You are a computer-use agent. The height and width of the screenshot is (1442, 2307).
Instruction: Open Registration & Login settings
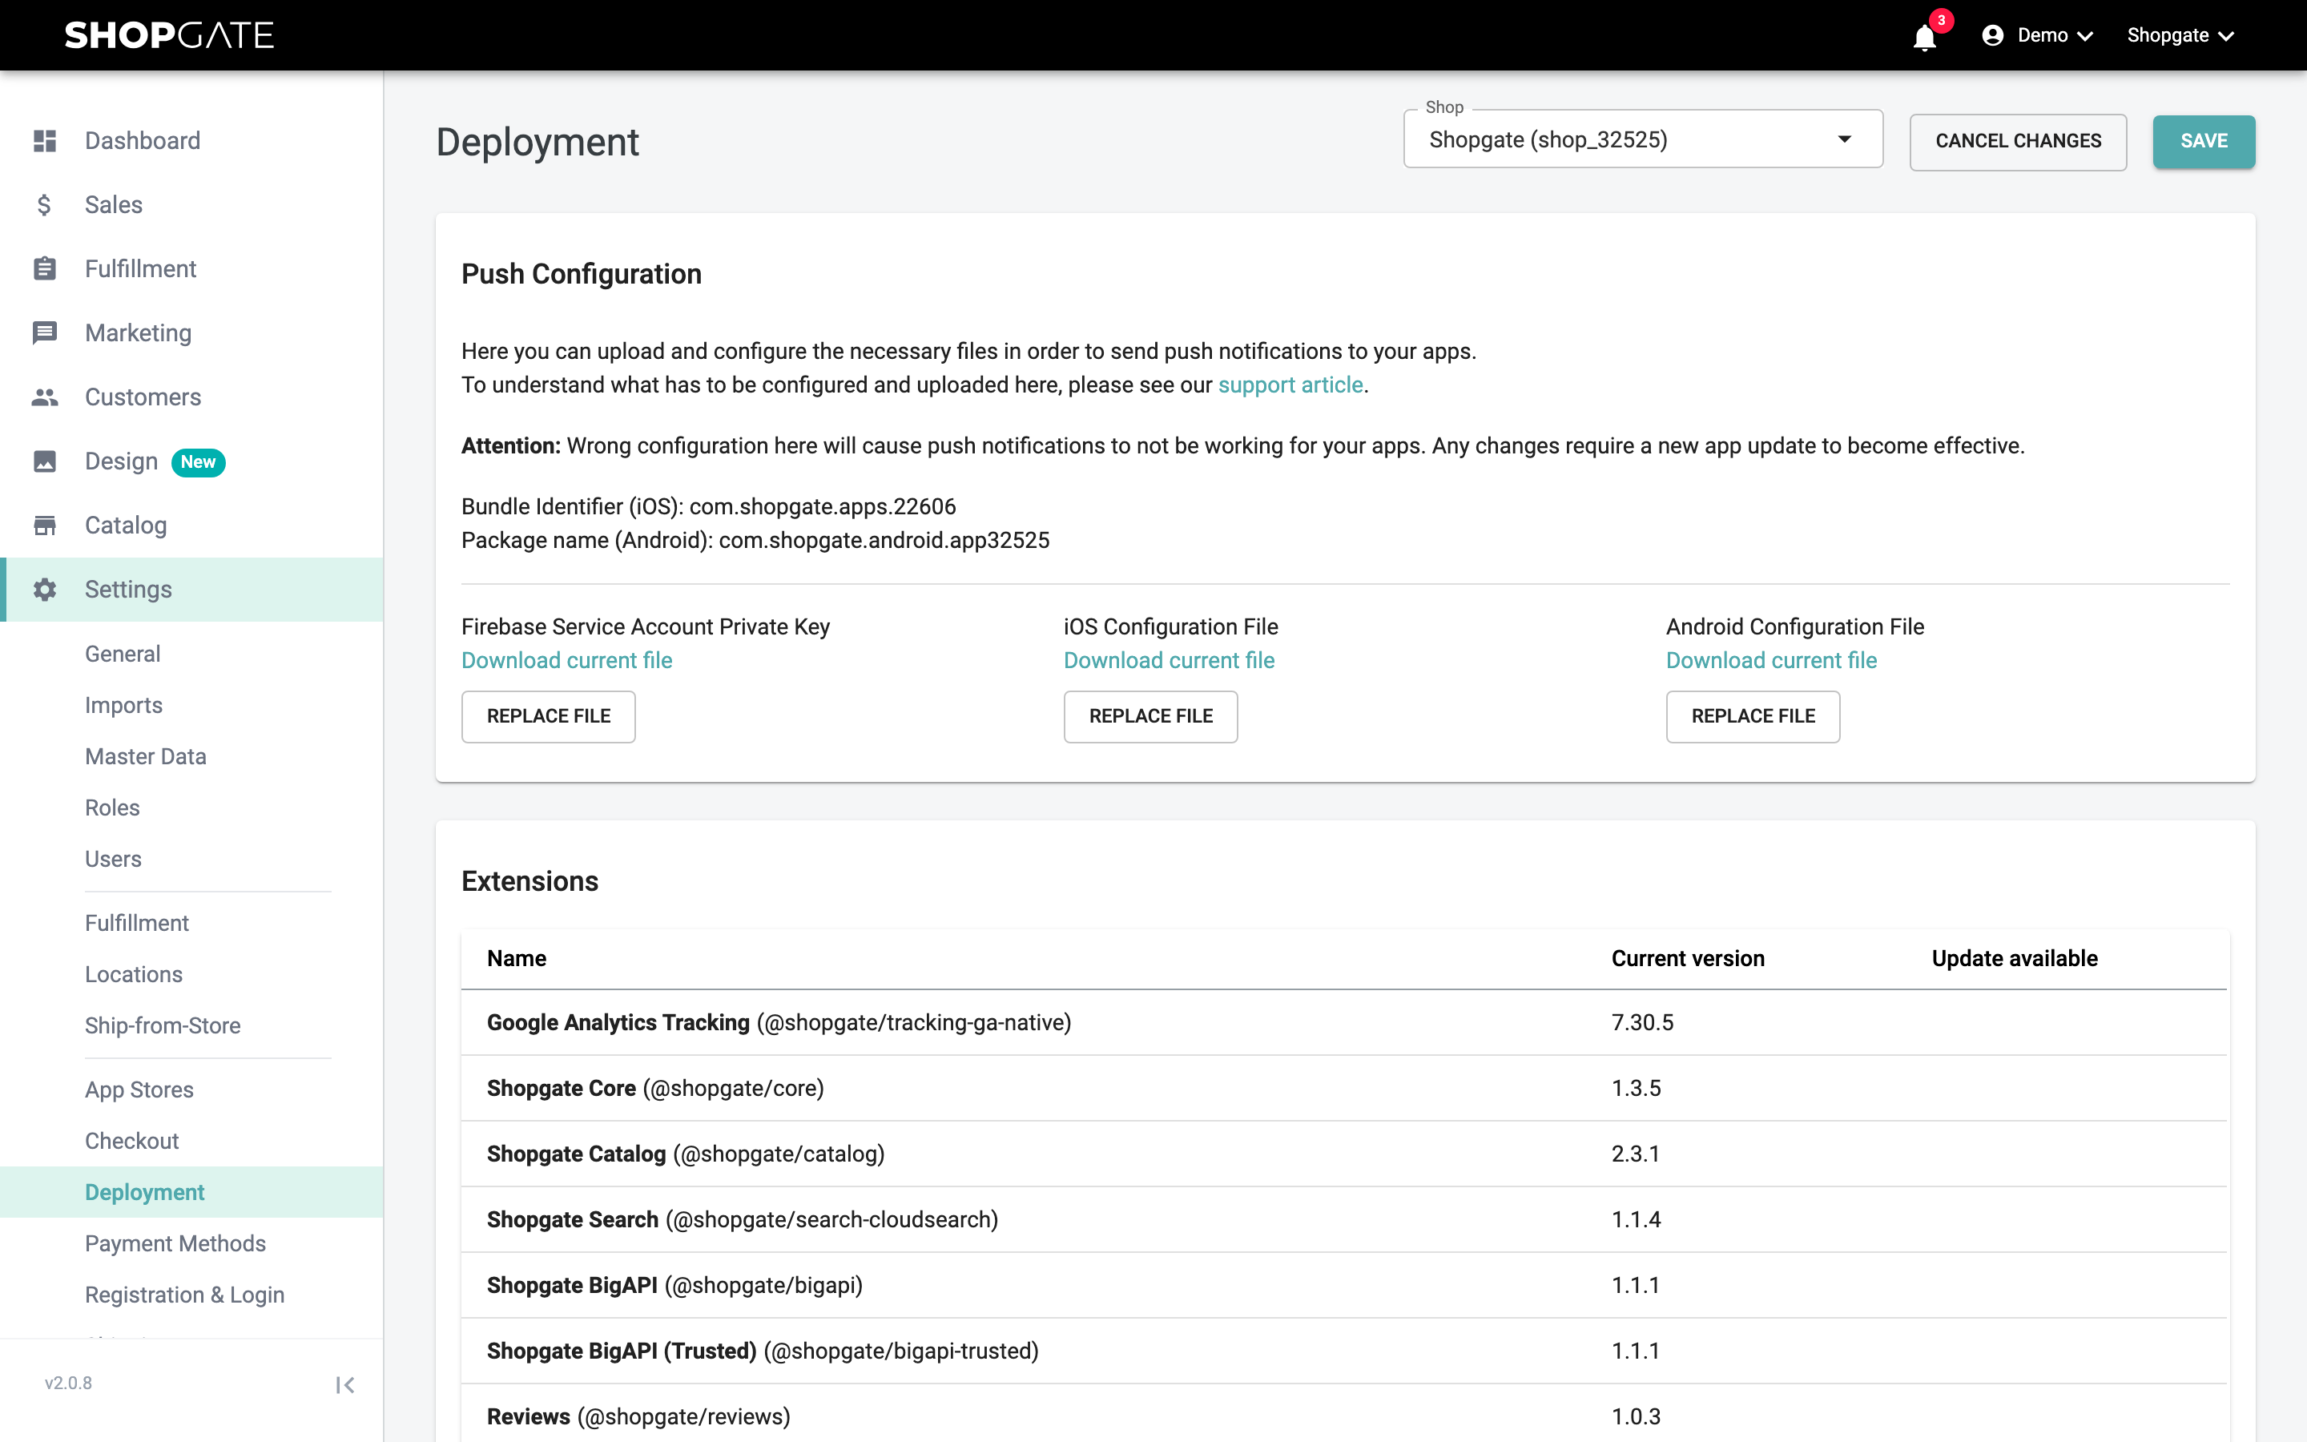(x=185, y=1294)
